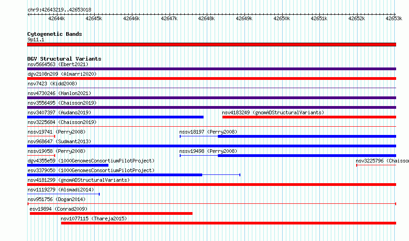The width and height of the screenshot is (409, 241).
Task: Open the nssv19741 (Perry2008) variant label
Action: point(57,132)
